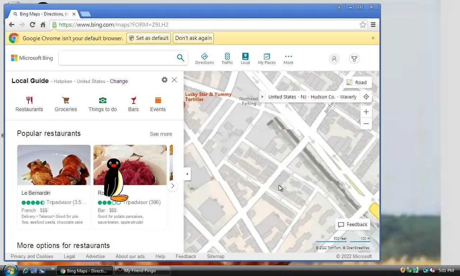Screen dimensions: 460x276
Task: Open Privacy and Cookies link
Action: point(32,256)
